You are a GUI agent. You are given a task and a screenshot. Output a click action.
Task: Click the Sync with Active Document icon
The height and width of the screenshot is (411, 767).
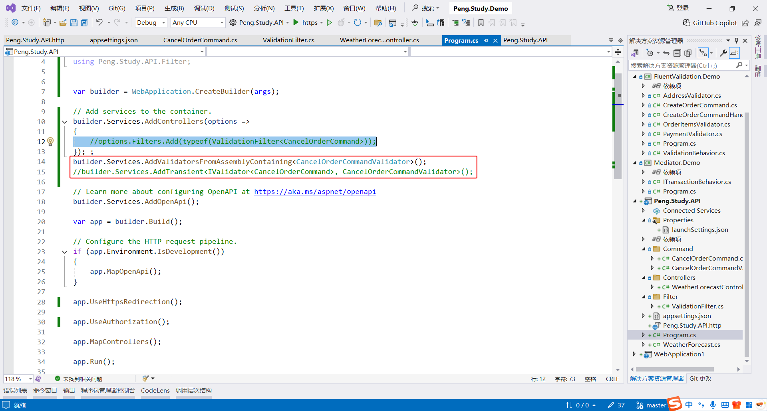(x=666, y=53)
